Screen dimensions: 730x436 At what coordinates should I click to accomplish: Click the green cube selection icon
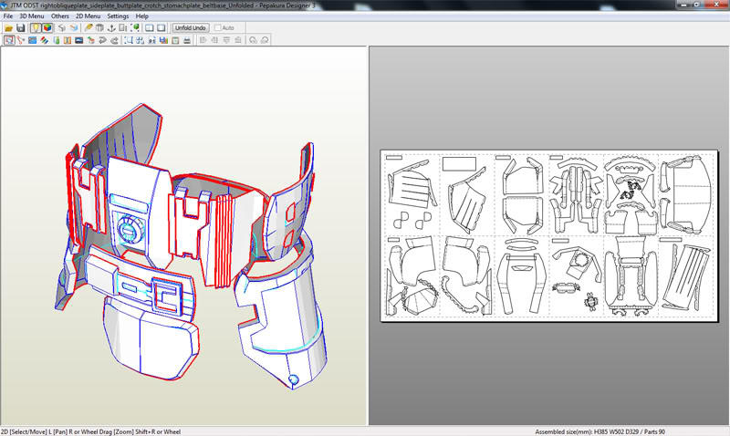click(x=135, y=28)
